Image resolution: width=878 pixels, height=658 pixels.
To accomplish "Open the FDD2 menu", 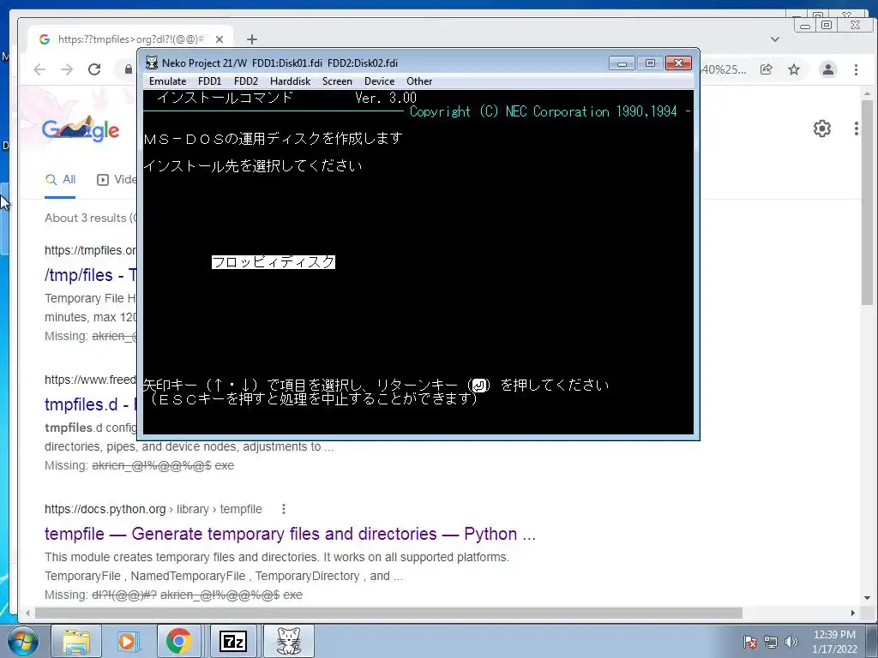I will pos(246,81).
